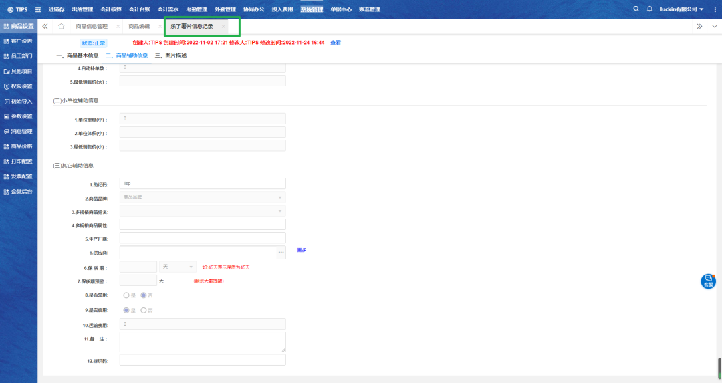The image size is (722, 383).
Task: Open notifications bell icon
Action: click(649, 9)
